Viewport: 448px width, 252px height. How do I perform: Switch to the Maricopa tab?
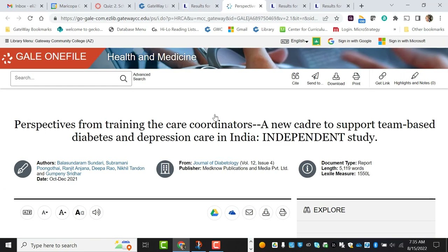coord(69,6)
